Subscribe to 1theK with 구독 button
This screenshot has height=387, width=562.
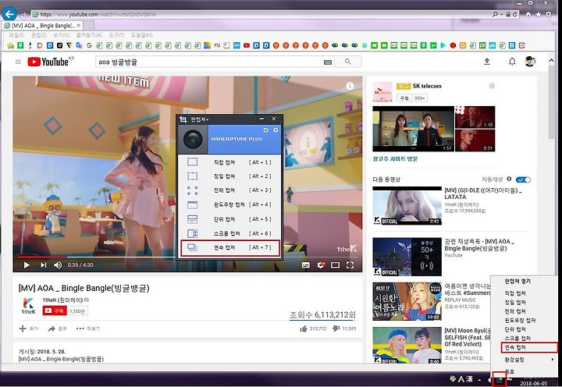point(55,311)
